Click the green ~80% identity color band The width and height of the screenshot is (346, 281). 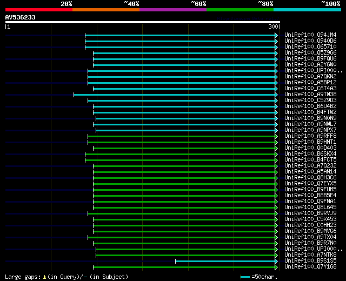tap(240, 10)
